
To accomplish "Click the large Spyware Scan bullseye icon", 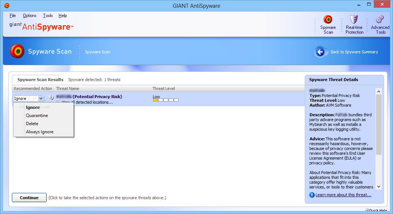I will (17, 51).
